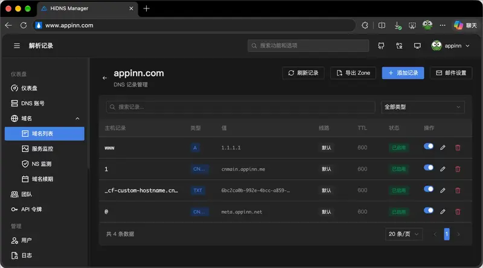Click the language switch icon
Image resolution: width=483 pixels, height=268 pixels.
point(399,46)
